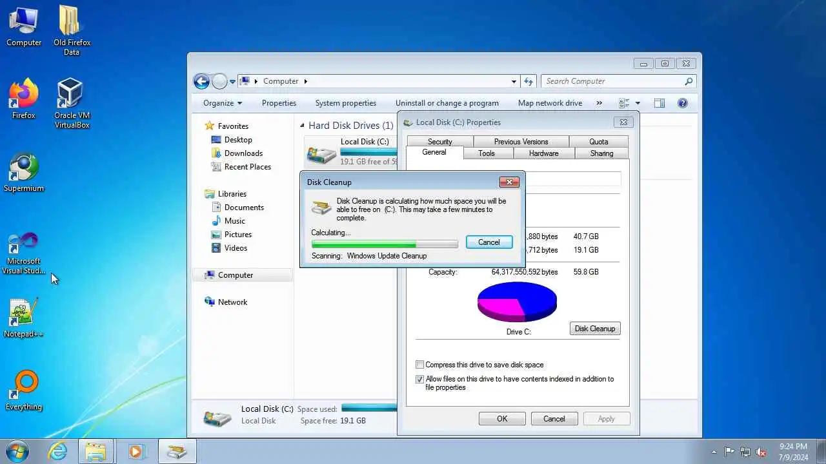Open the Sharing tab
This screenshot has height=464, width=826.
coord(601,153)
